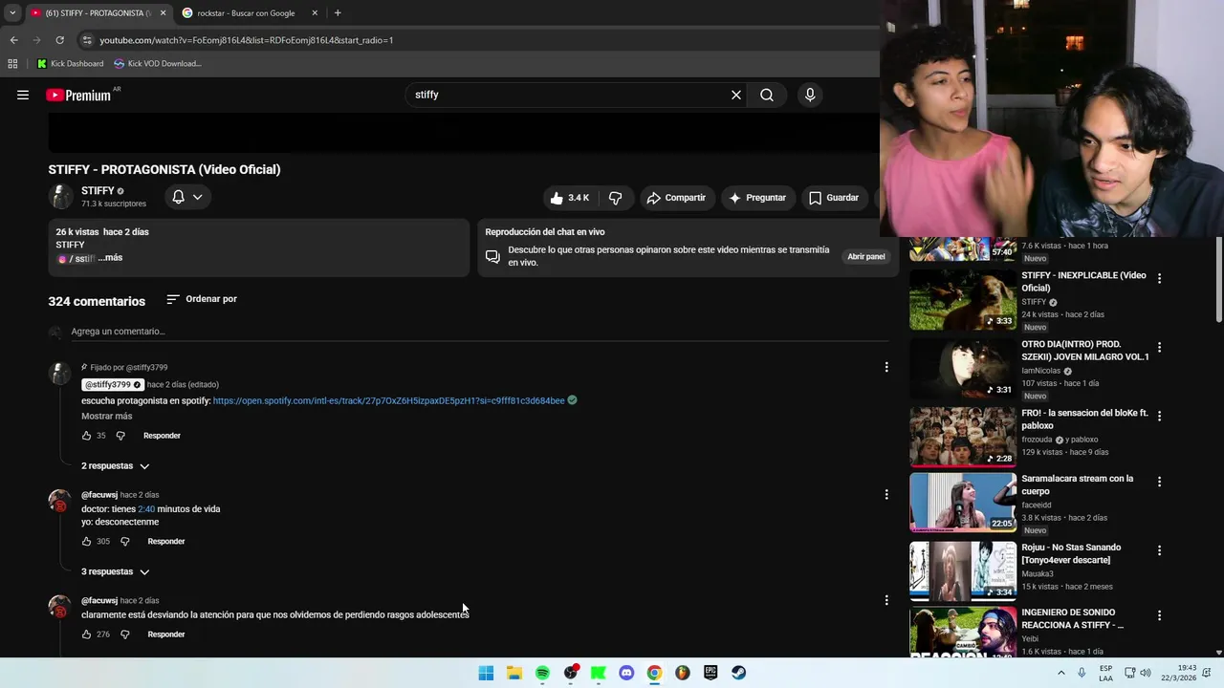
Task: Open options for OTRO DIA(INTRO) video
Action: coord(1159,348)
